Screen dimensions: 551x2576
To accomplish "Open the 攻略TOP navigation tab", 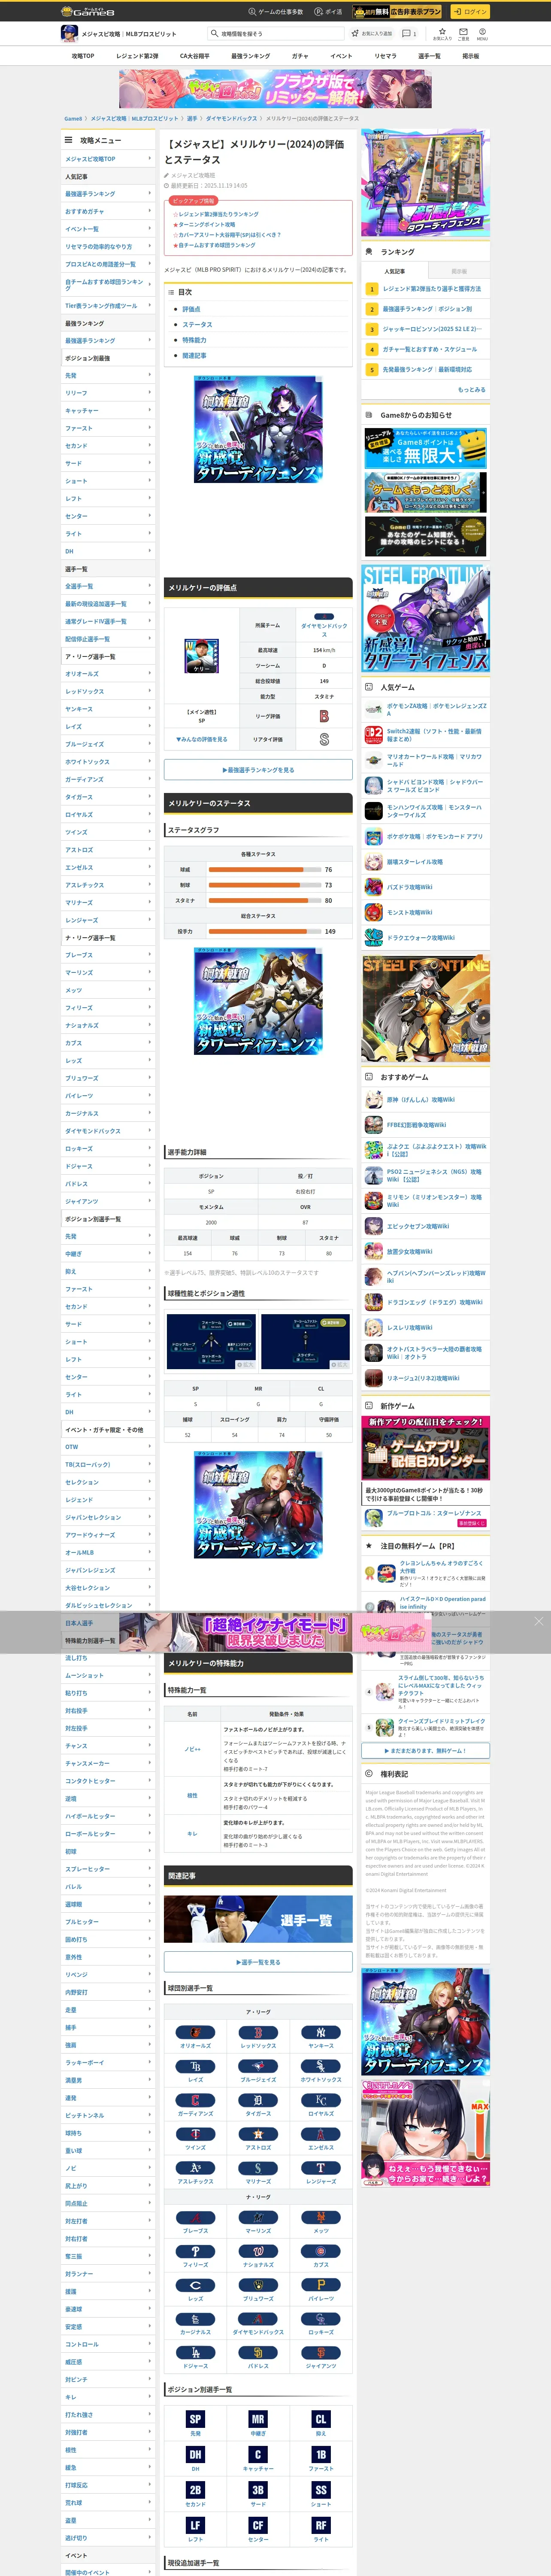I will (83, 56).
